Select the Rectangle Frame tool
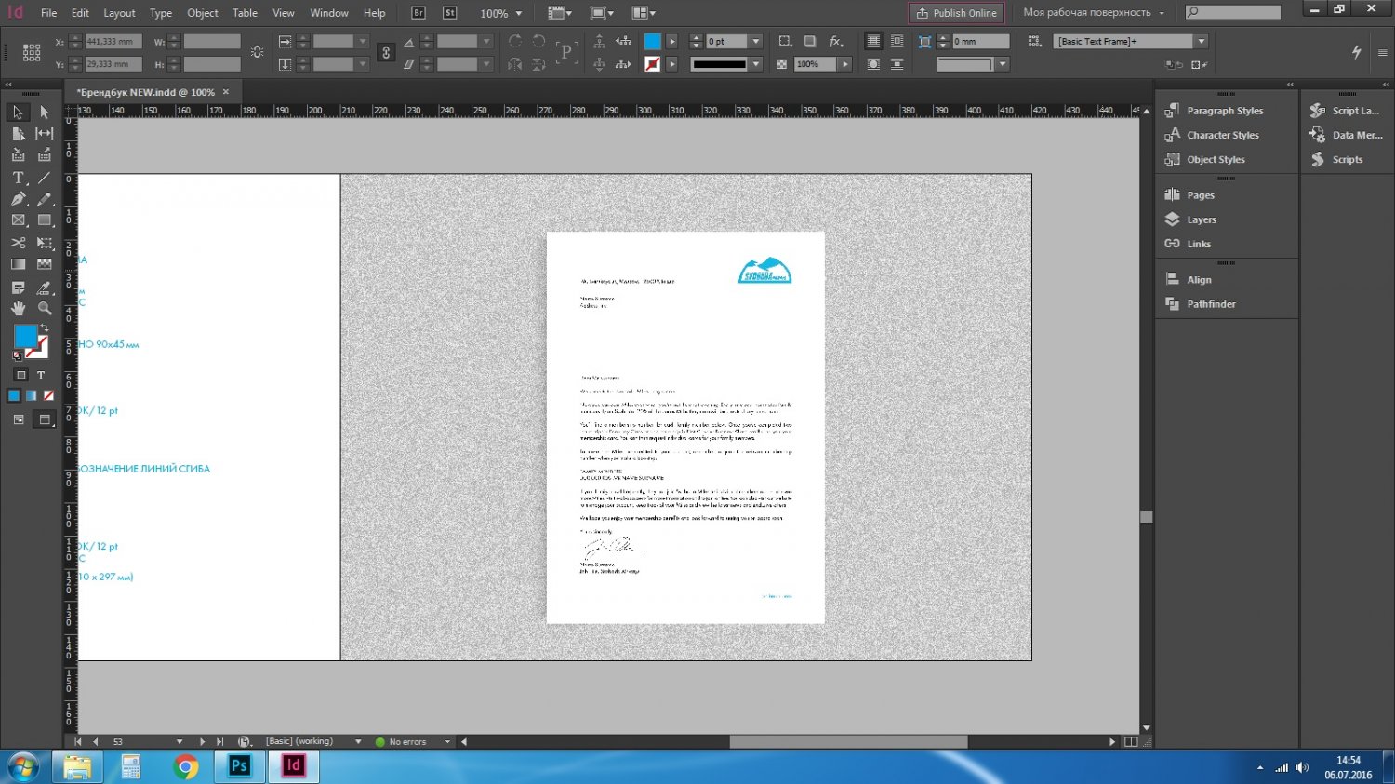This screenshot has width=1395, height=784. 18,220
